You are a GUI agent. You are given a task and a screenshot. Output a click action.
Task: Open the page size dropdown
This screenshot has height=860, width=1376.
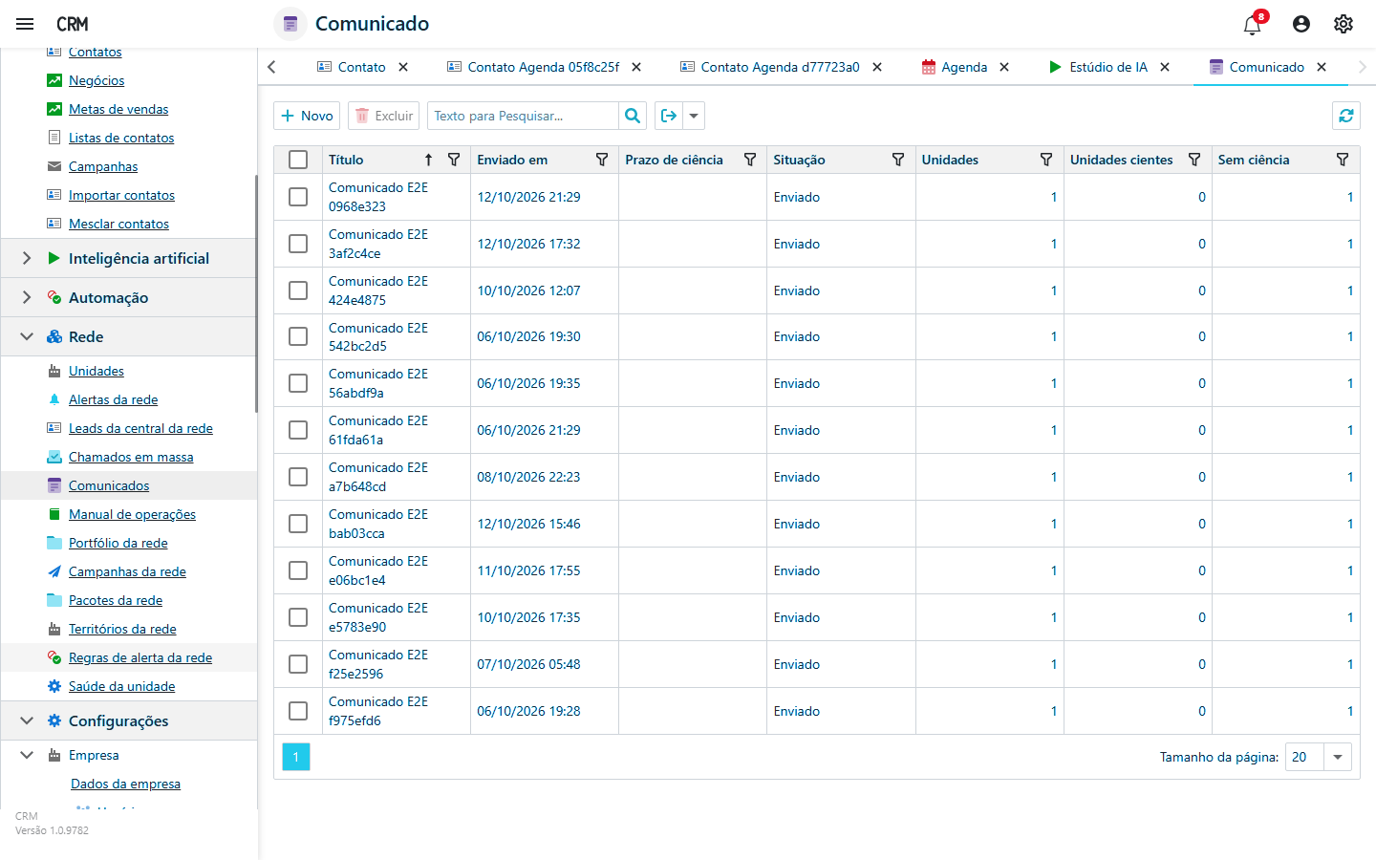click(x=1338, y=757)
